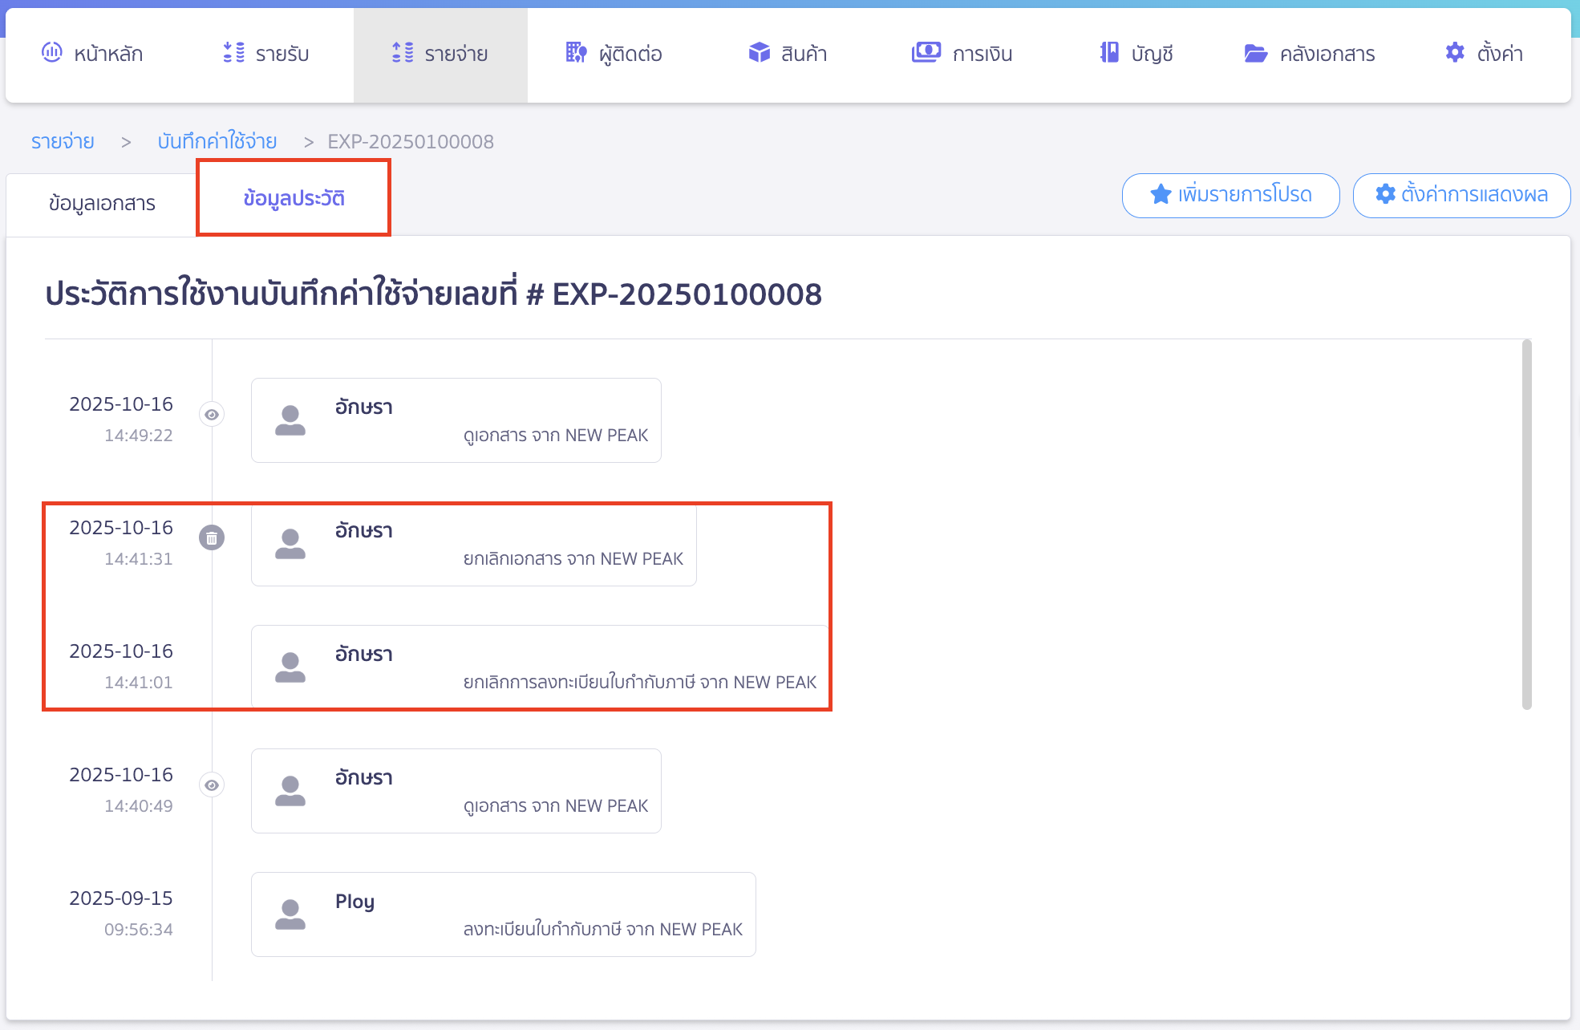Click the สินค้า products cube icon
Image resolution: width=1580 pixels, height=1030 pixels.
tap(757, 53)
